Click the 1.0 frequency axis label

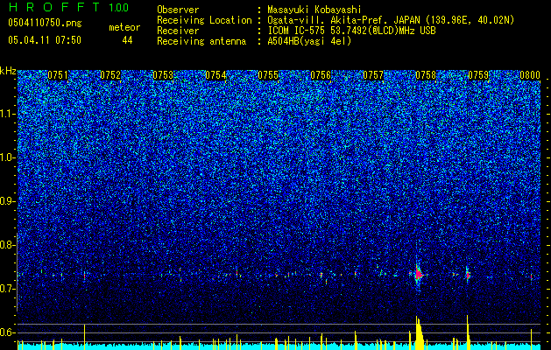7,157
